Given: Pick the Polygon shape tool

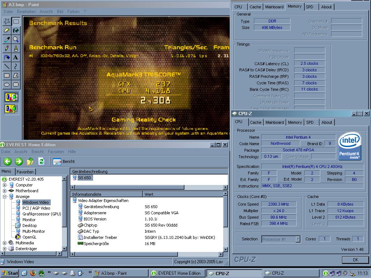Looking at the screenshot, I should 16,75.
